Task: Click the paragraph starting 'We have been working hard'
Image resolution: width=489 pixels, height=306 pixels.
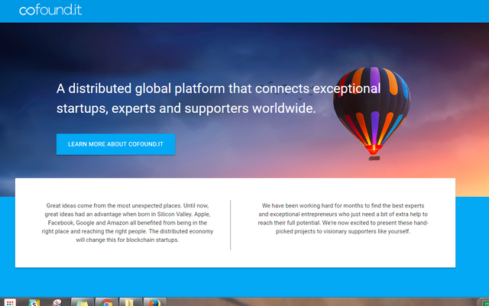Action: (343, 218)
